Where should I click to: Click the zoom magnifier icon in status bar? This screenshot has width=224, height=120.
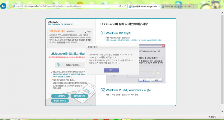coord(209,117)
